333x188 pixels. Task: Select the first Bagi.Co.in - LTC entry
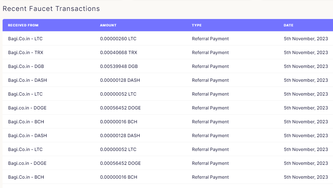point(25,39)
